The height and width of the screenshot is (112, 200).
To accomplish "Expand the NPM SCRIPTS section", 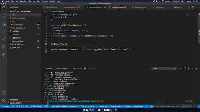I will (x=24, y=103).
